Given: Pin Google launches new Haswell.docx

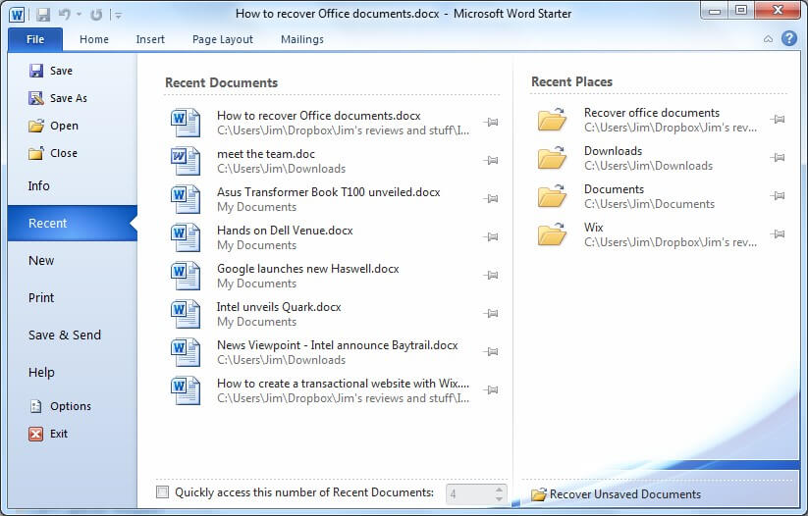Looking at the screenshot, I should [491, 275].
